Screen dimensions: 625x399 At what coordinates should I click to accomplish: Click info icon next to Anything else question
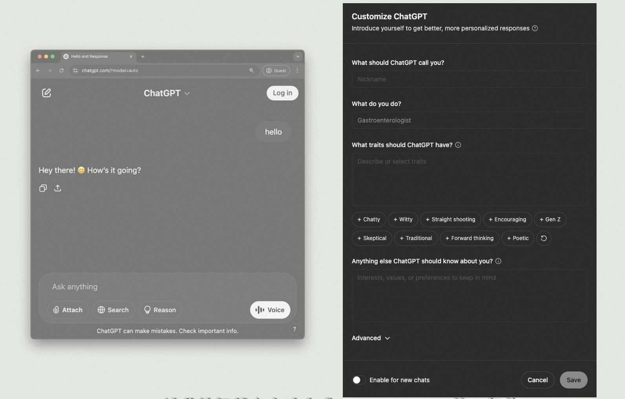(498, 261)
